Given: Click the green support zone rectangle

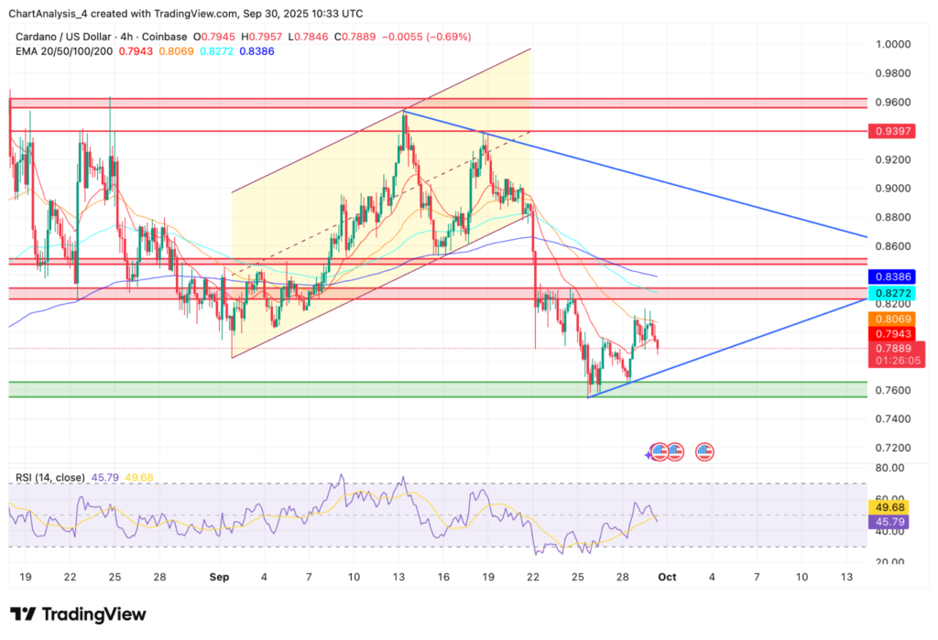Looking at the screenshot, I should click(275, 389).
